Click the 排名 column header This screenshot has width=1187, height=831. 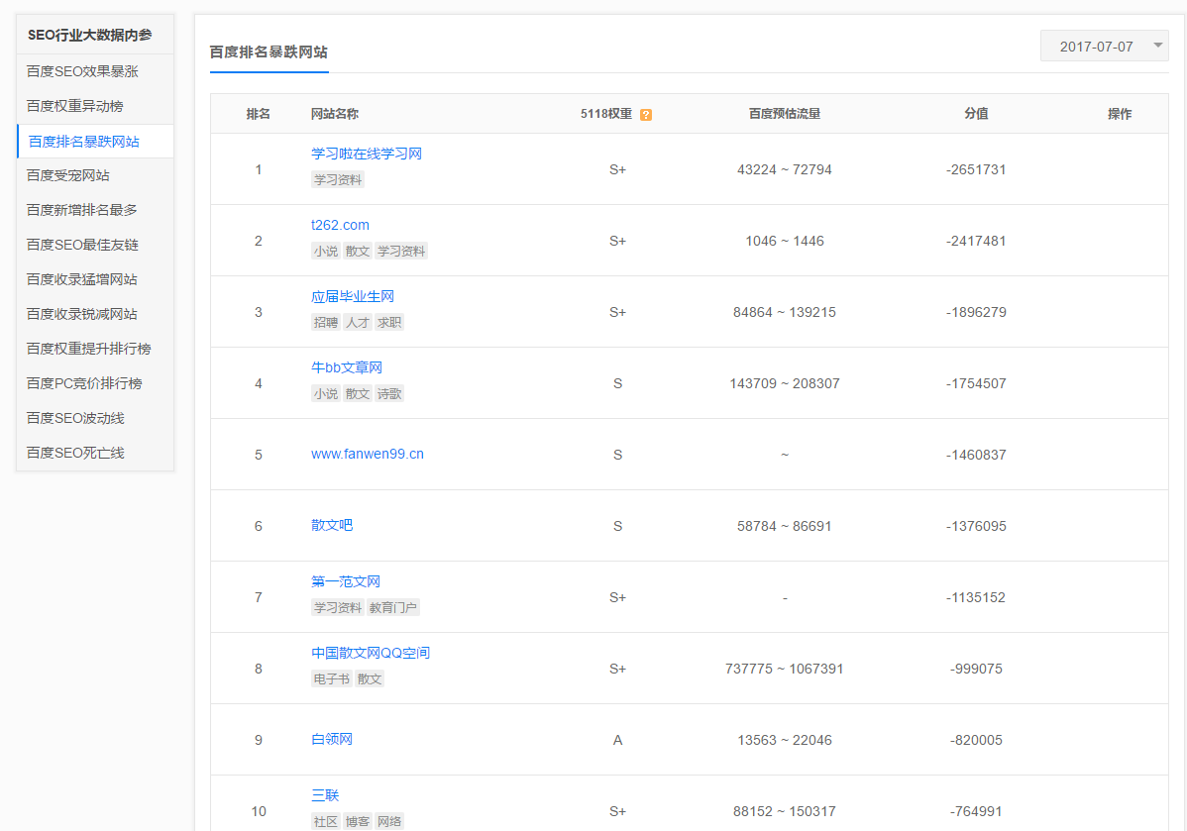click(x=259, y=114)
